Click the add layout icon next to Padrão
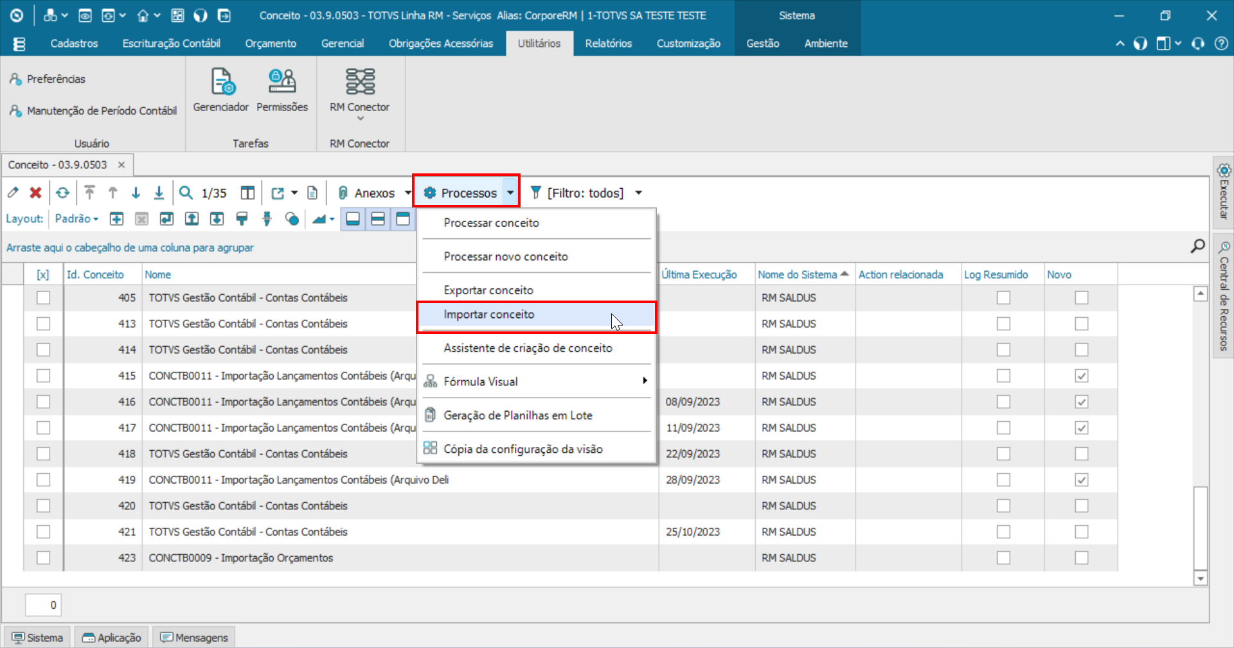The width and height of the screenshot is (1234, 648). (x=116, y=219)
